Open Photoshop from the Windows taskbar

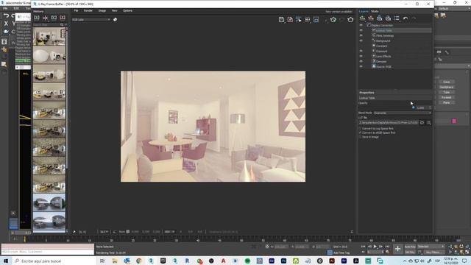tap(283, 261)
